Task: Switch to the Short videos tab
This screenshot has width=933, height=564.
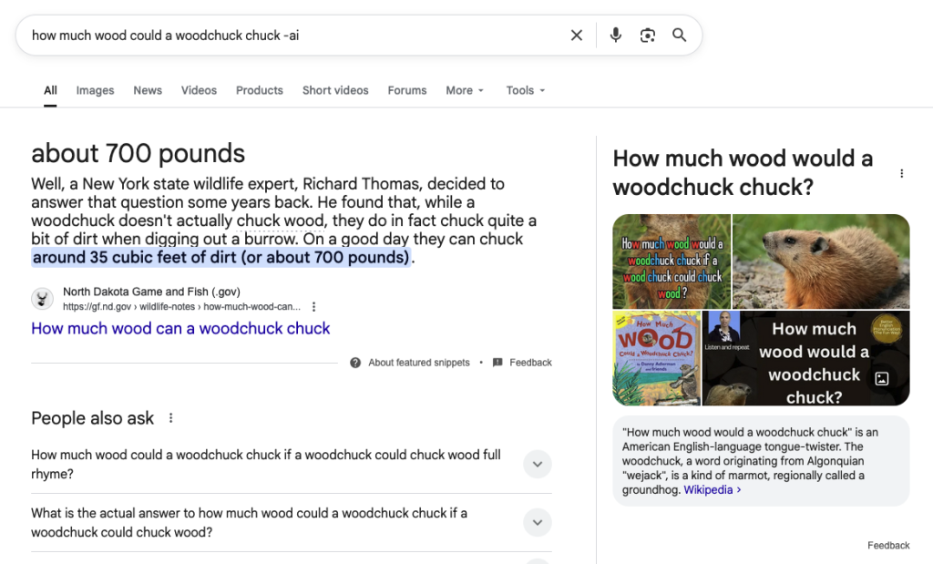Action: 335,90
